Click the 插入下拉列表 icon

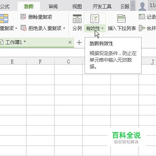point(121,19)
